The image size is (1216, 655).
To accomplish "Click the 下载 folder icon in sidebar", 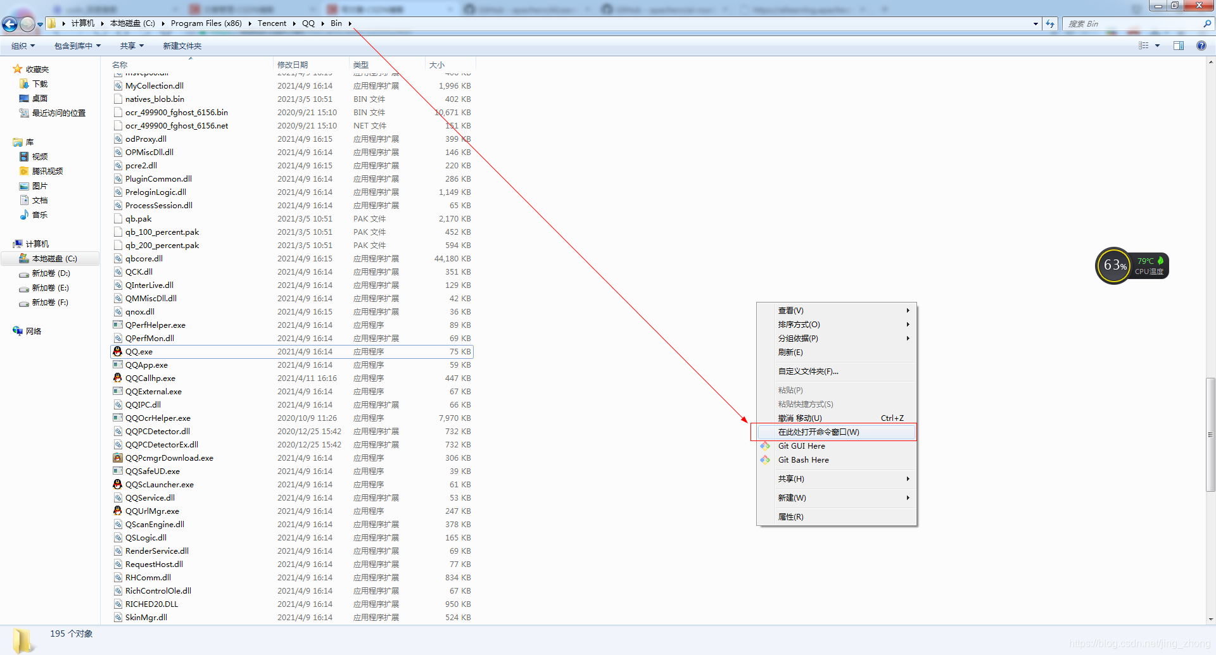I will [24, 84].
